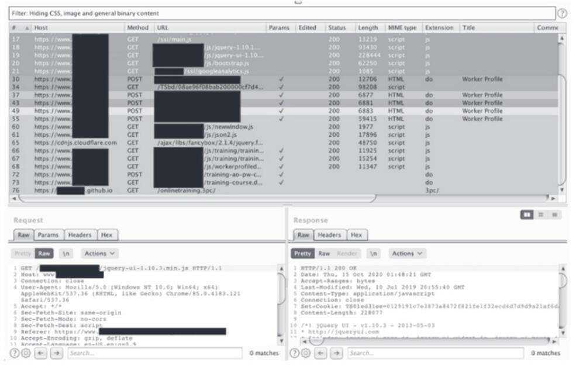Open the response Headers tab

[x=330, y=234]
